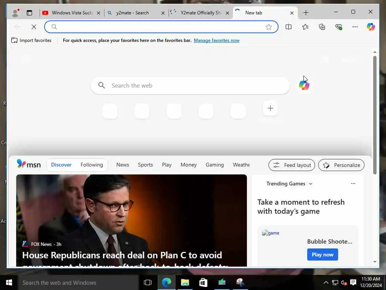Open the Money category

coord(188,165)
